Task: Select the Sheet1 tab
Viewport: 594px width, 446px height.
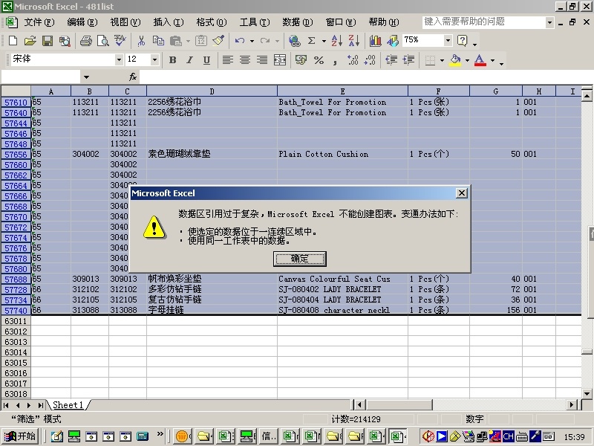Action: coord(68,404)
